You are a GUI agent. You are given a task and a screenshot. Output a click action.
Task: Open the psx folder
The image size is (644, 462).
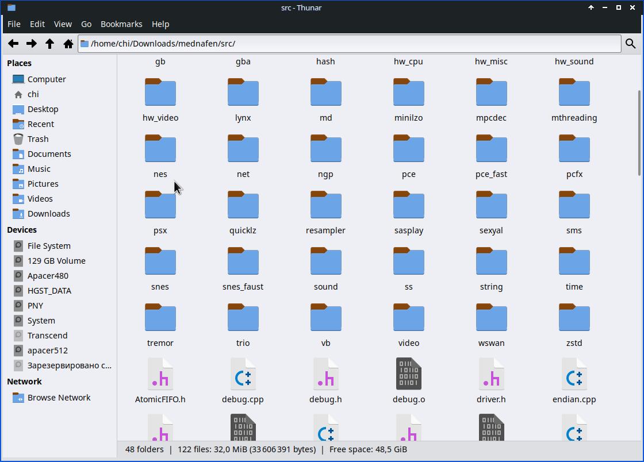click(160, 206)
